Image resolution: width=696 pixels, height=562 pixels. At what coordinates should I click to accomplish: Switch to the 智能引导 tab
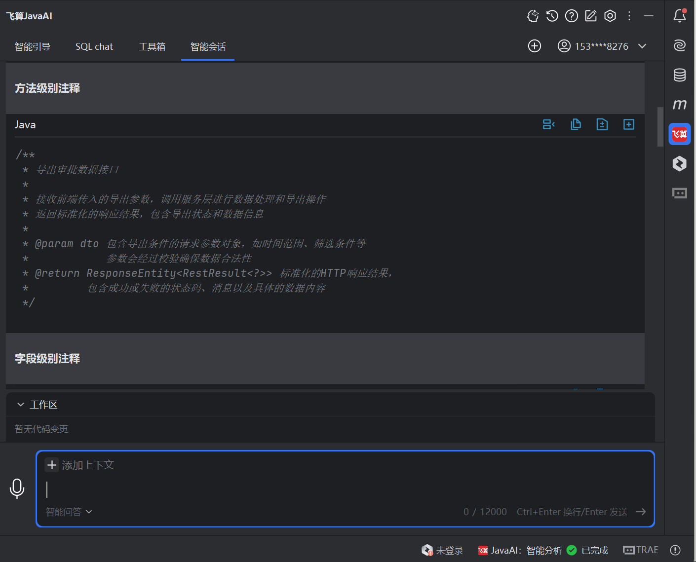[33, 46]
